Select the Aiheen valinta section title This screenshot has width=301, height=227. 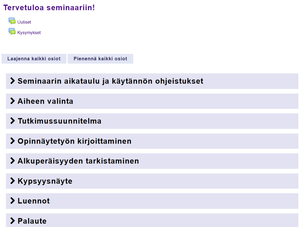pos(45,101)
